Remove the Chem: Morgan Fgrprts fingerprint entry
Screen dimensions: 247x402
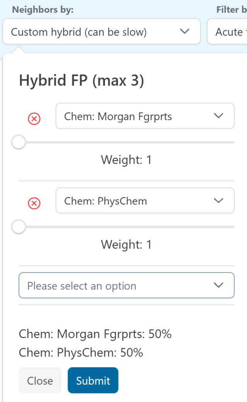34,119
